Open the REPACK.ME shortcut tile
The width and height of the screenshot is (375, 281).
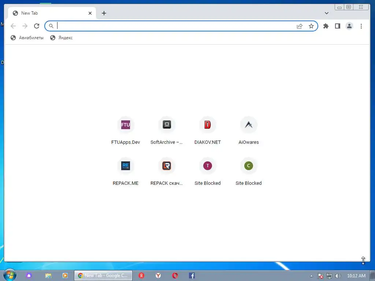126,172
